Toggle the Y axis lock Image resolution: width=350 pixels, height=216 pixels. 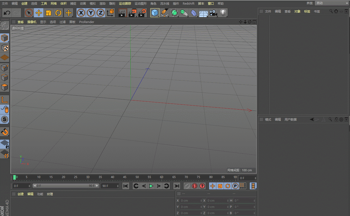click(x=91, y=13)
